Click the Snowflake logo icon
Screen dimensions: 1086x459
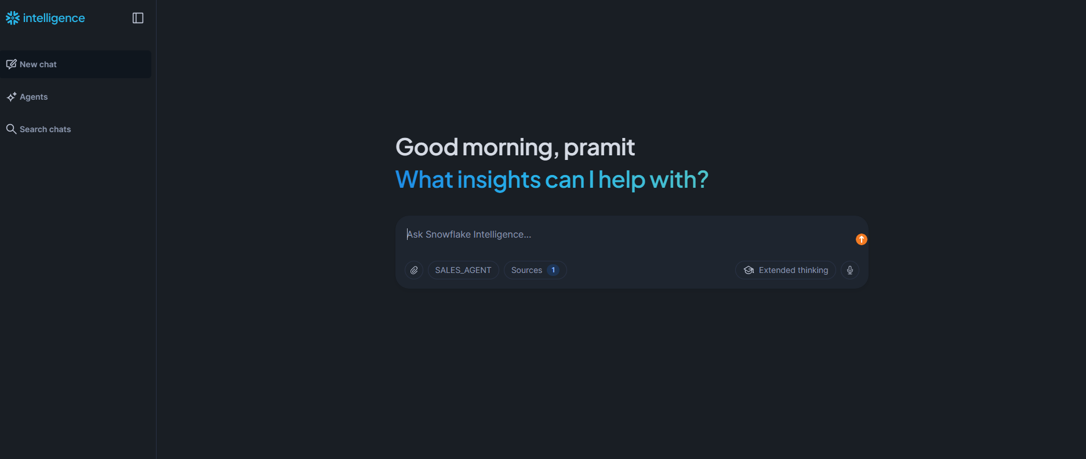pyautogui.click(x=12, y=18)
